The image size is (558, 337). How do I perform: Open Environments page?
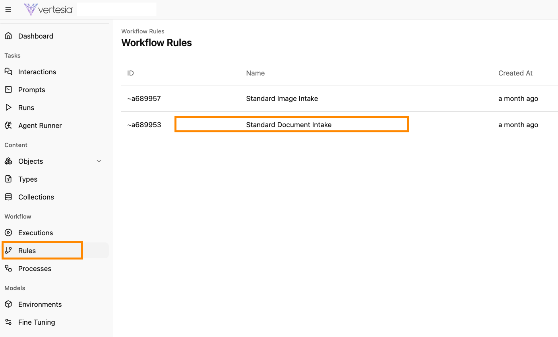click(x=40, y=304)
